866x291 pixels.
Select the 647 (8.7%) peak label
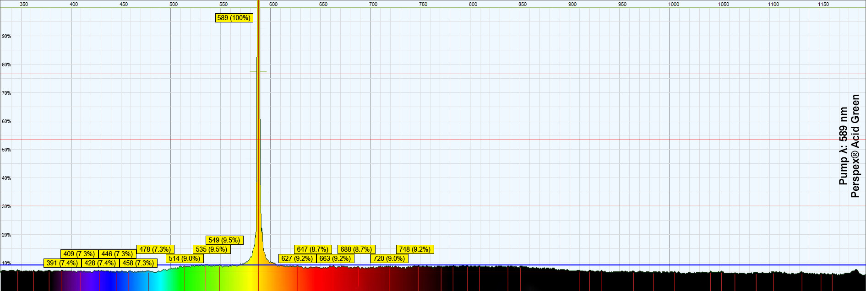pyautogui.click(x=313, y=249)
